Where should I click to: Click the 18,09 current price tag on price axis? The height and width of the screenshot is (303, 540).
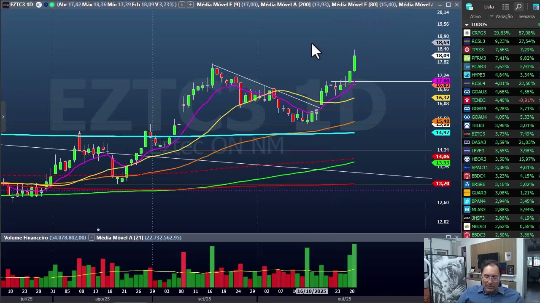[x=442, y=56]
